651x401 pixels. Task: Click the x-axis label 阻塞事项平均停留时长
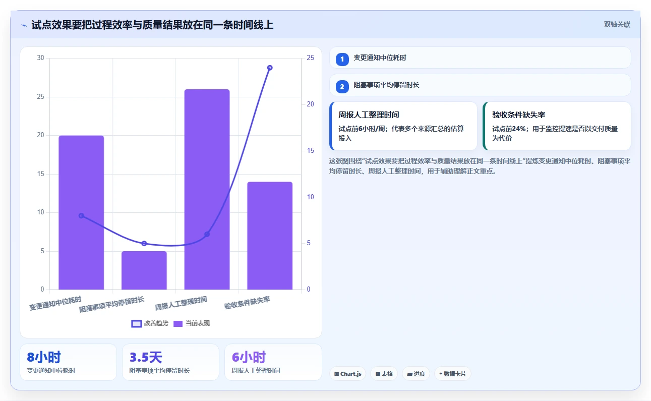pyautogui.click(x=112, y=305)
